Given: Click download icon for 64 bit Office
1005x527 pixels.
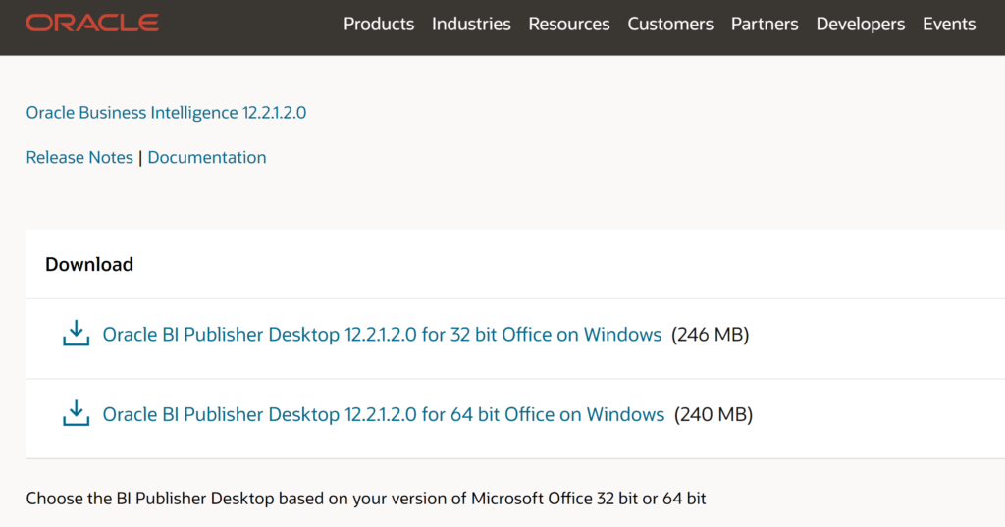Looking at the screenshot, I should [76, 413].
